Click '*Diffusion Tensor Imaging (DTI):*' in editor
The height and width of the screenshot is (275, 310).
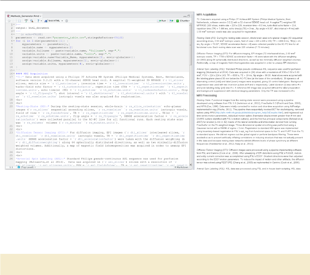[42, 133]
